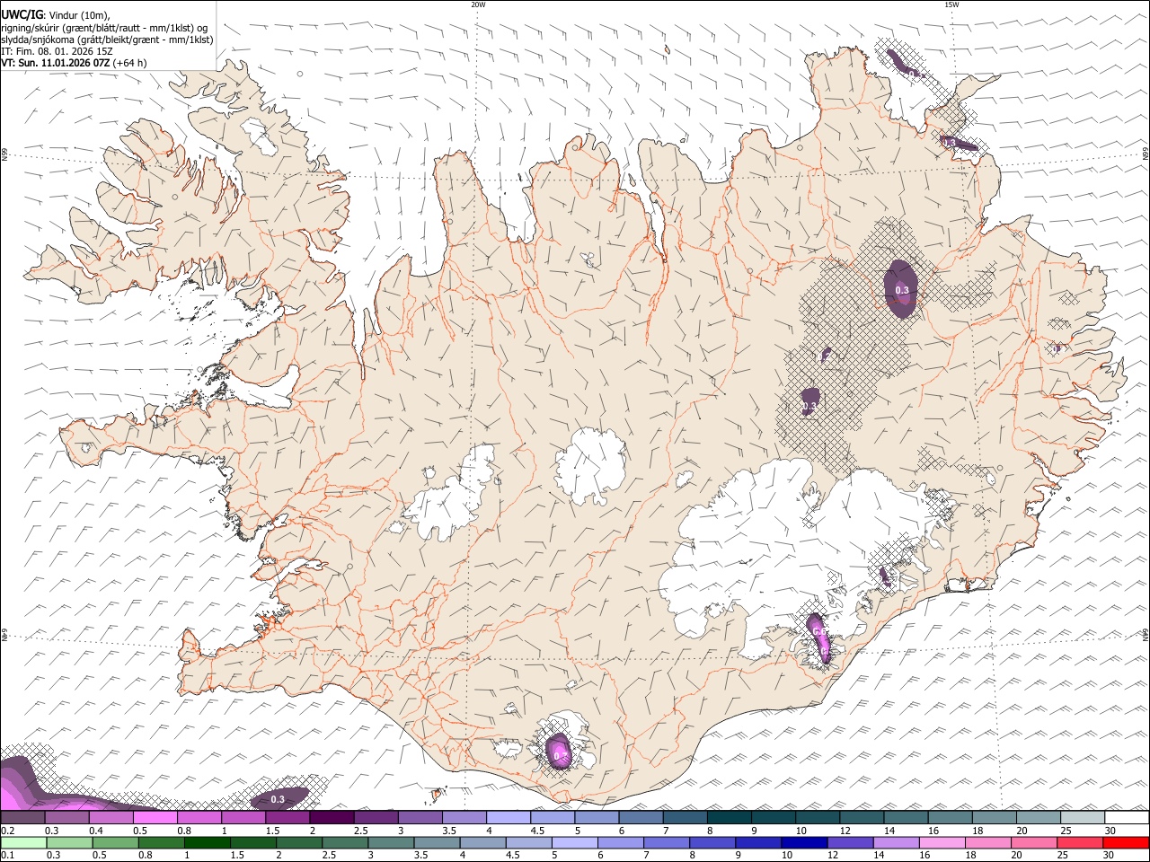Click the purple 1.5 swatch in snow legend

point(287,818)
